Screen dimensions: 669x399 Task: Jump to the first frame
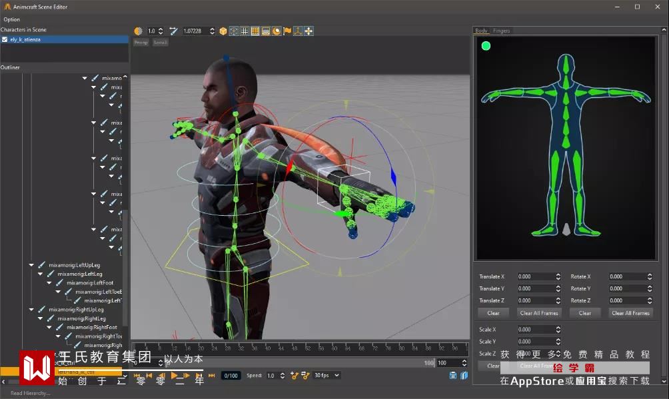(x=137, y=376)
